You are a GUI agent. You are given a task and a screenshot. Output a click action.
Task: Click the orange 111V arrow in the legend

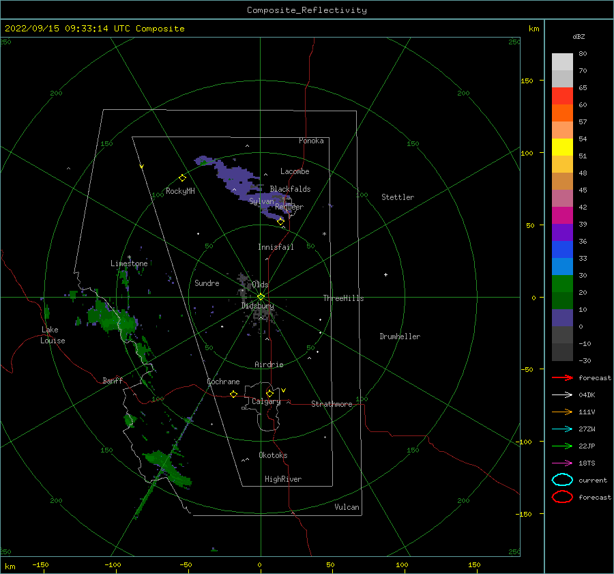coord(562,412)
